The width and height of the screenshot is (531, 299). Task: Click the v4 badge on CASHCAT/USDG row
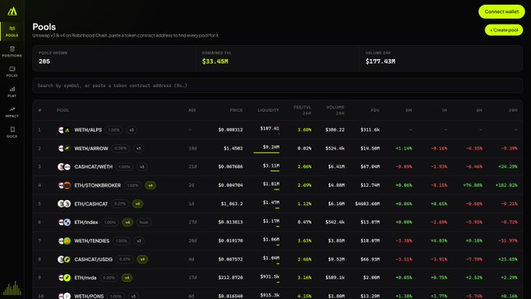pos(142,259)
